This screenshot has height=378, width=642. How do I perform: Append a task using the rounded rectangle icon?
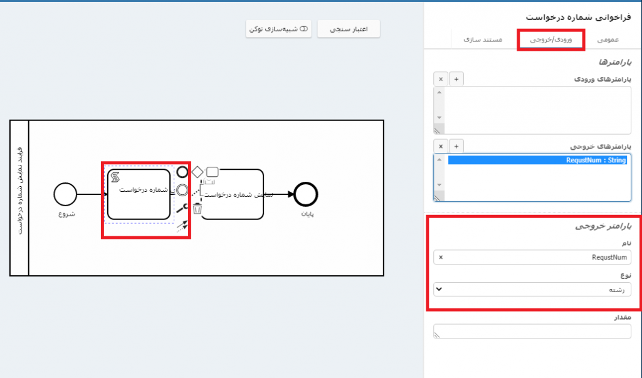213,172
